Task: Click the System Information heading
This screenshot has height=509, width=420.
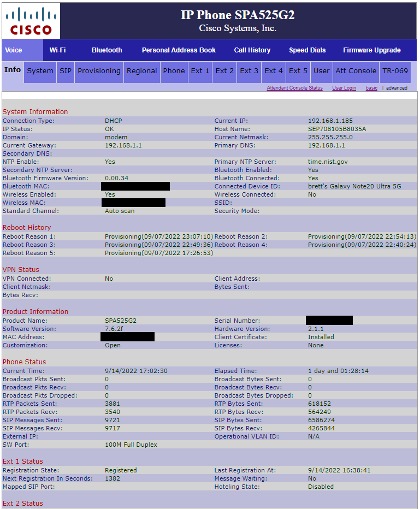Action: click(x=35, y=111)
